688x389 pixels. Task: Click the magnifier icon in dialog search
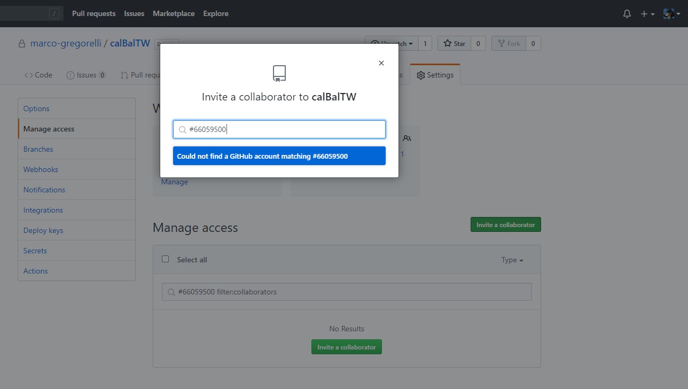click(182, 130)
